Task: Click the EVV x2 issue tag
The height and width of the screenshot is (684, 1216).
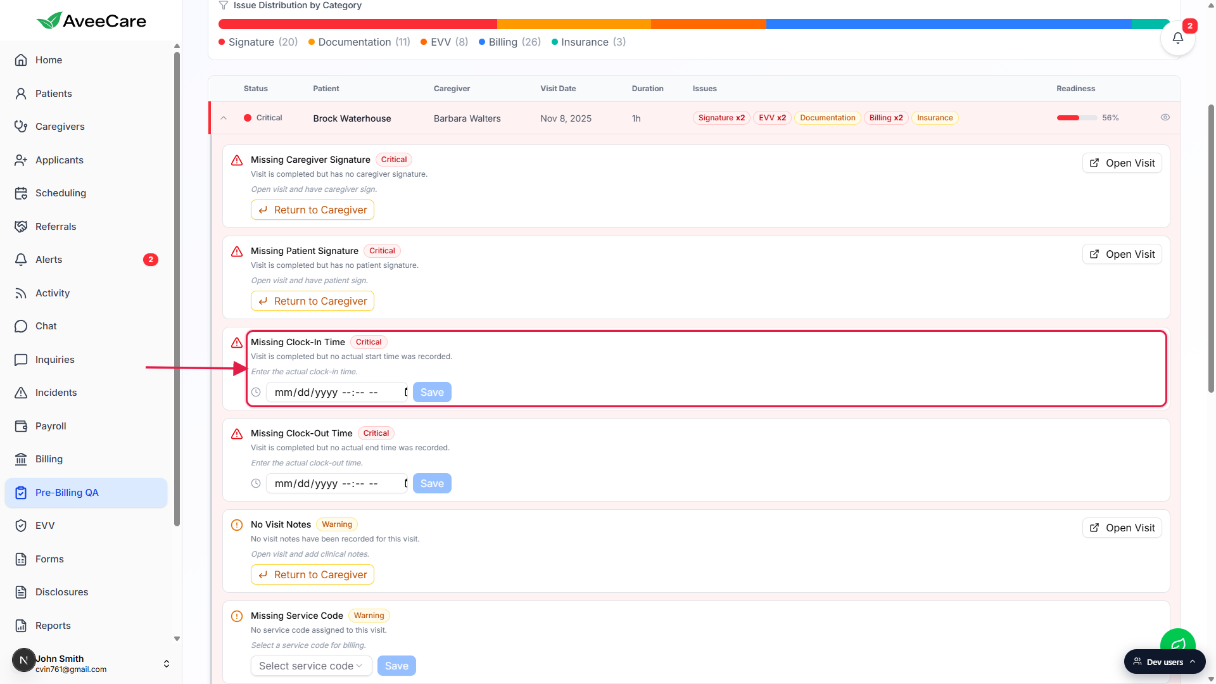Action: pos(772,118)
